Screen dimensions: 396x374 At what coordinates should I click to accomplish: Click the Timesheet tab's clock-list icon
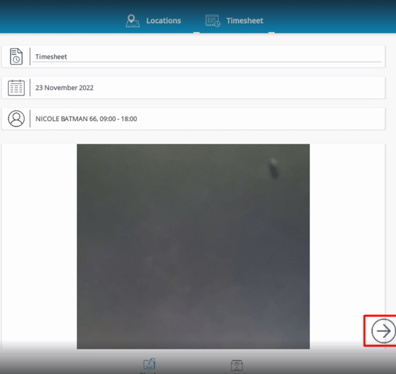tap(213, 21)
